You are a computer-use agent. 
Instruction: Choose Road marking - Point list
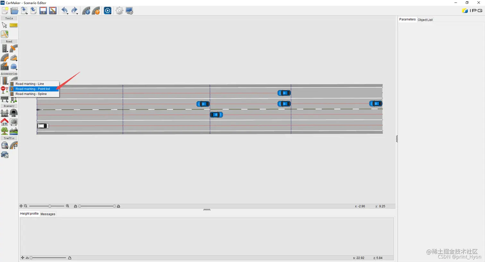(34, 89)
